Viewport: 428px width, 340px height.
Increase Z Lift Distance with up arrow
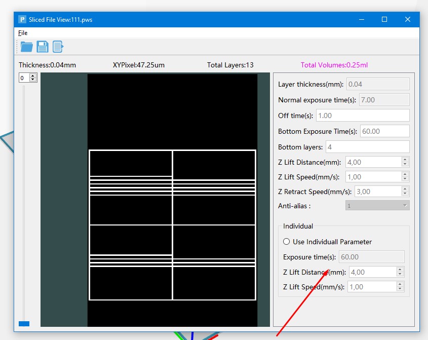[x=405, y=160]
